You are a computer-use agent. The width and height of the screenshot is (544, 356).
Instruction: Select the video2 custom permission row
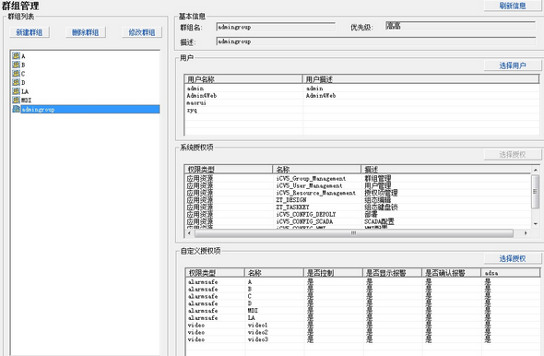(x=363, y=332)
